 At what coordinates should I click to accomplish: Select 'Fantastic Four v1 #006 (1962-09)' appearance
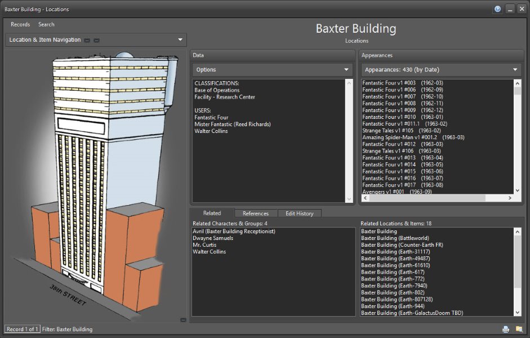403,90
